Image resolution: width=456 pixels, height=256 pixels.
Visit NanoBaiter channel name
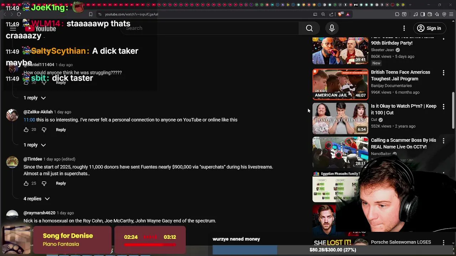pyautogui.click(x=381, y=154)
